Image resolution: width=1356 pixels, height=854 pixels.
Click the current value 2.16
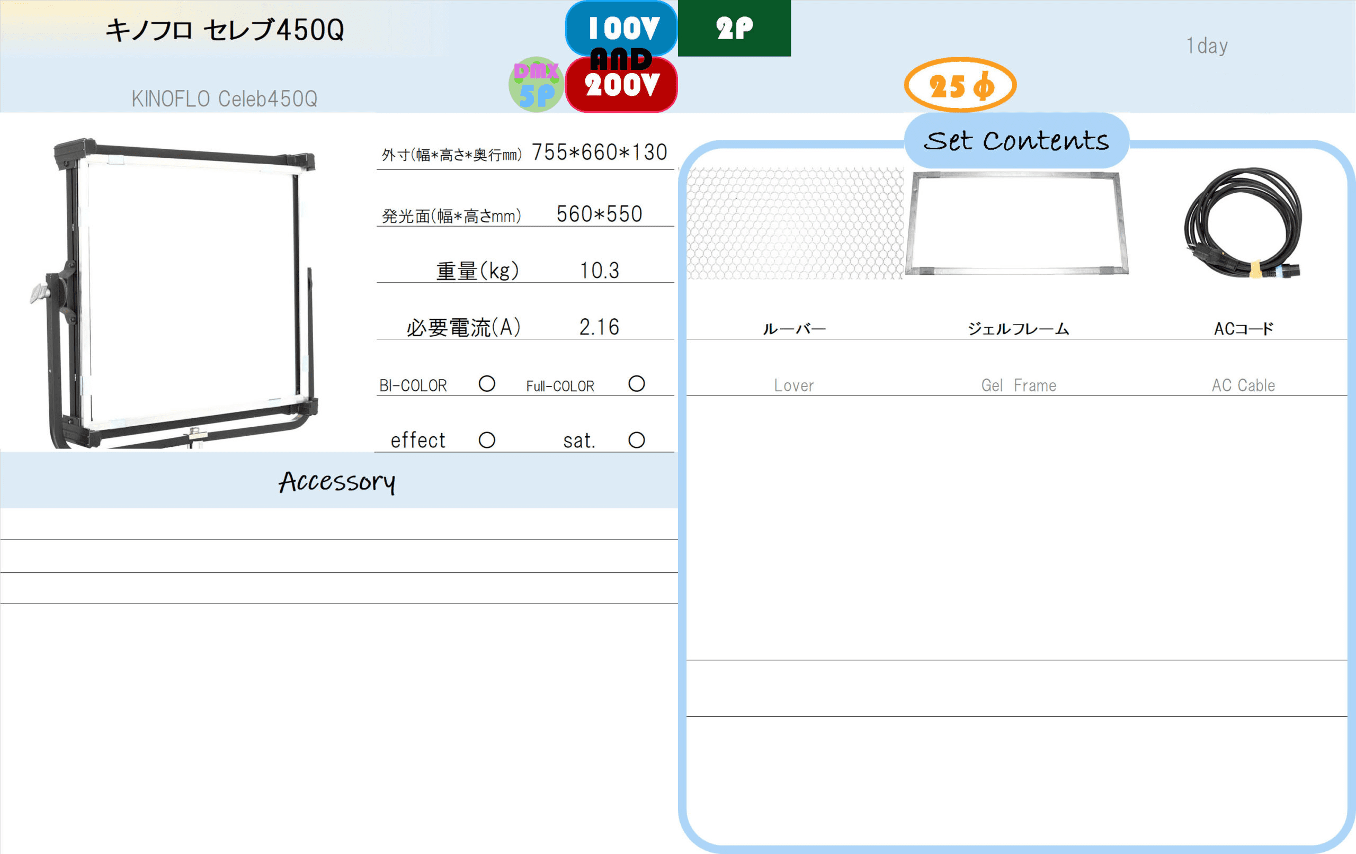600,328
